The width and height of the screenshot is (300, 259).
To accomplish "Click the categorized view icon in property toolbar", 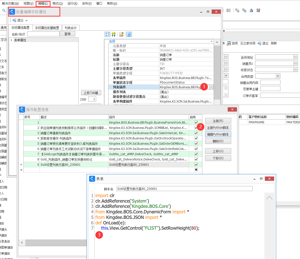I will [x=107, y=34].
